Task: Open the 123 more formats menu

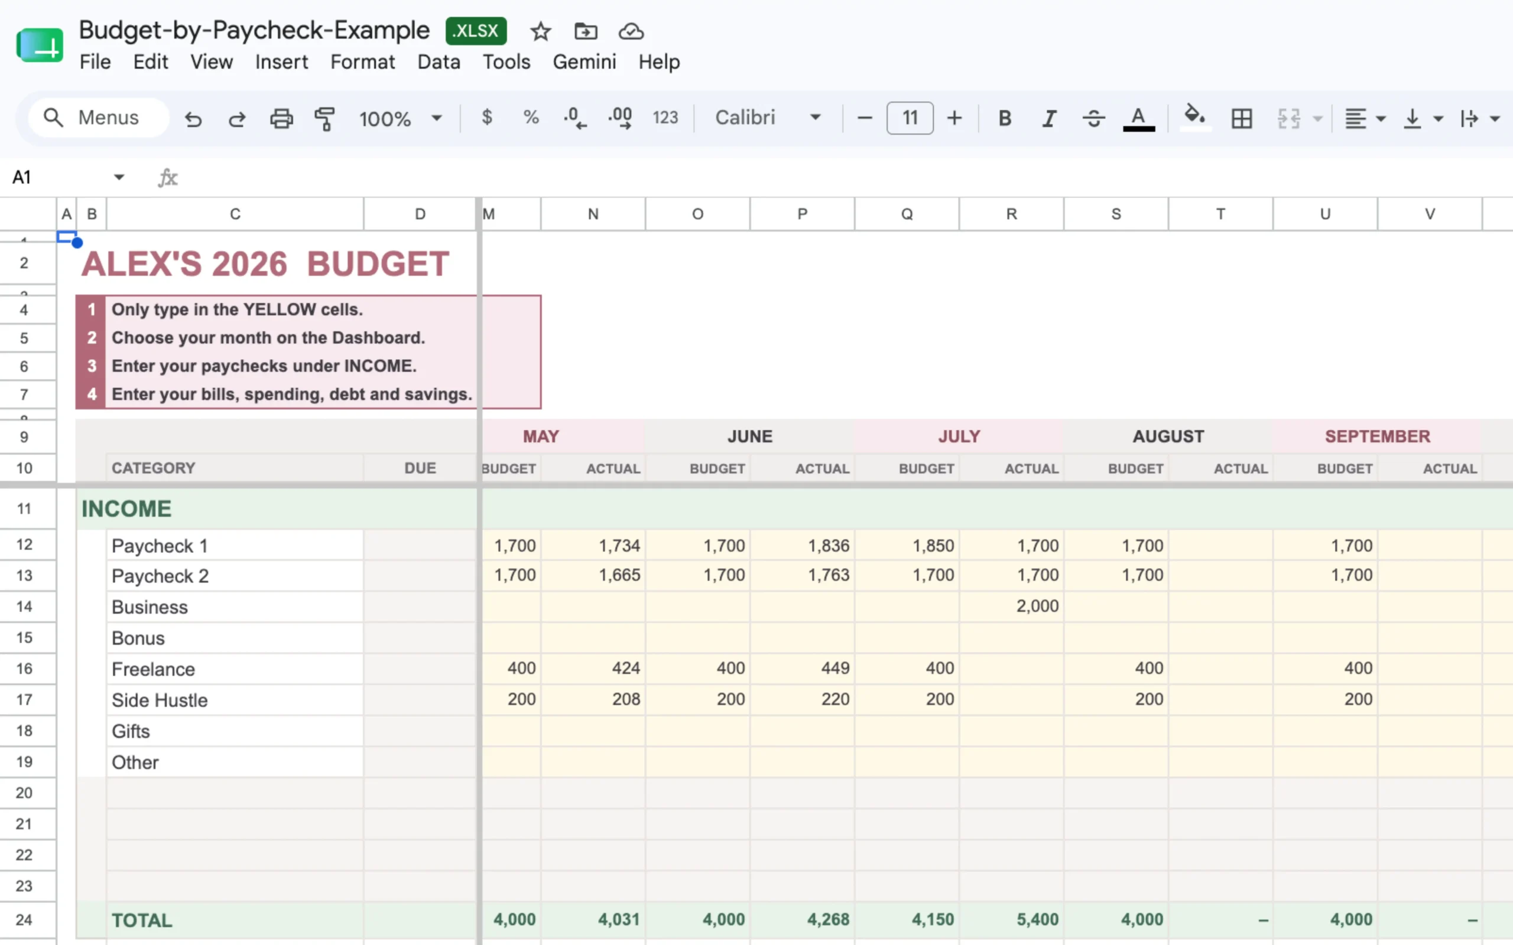Action: (665, 118)
